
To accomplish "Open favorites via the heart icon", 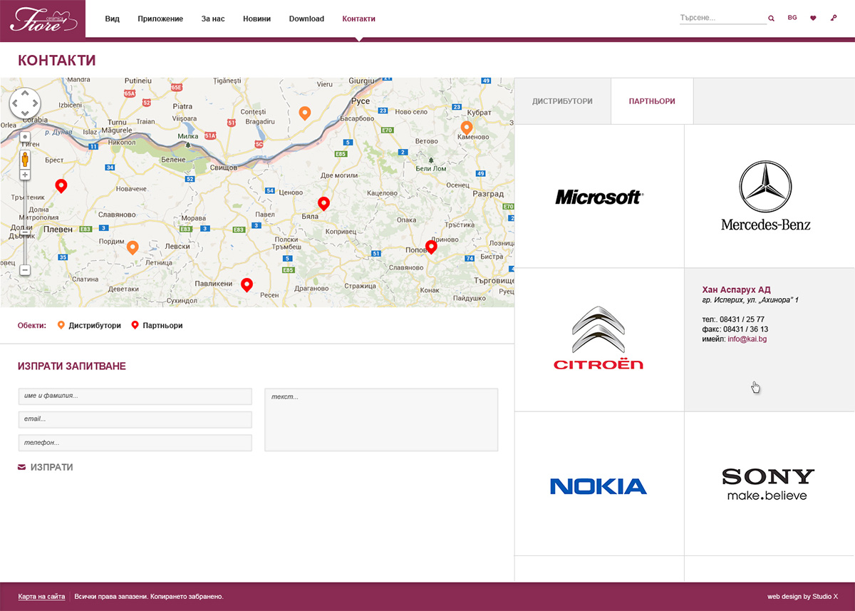I will click(813, 19).
